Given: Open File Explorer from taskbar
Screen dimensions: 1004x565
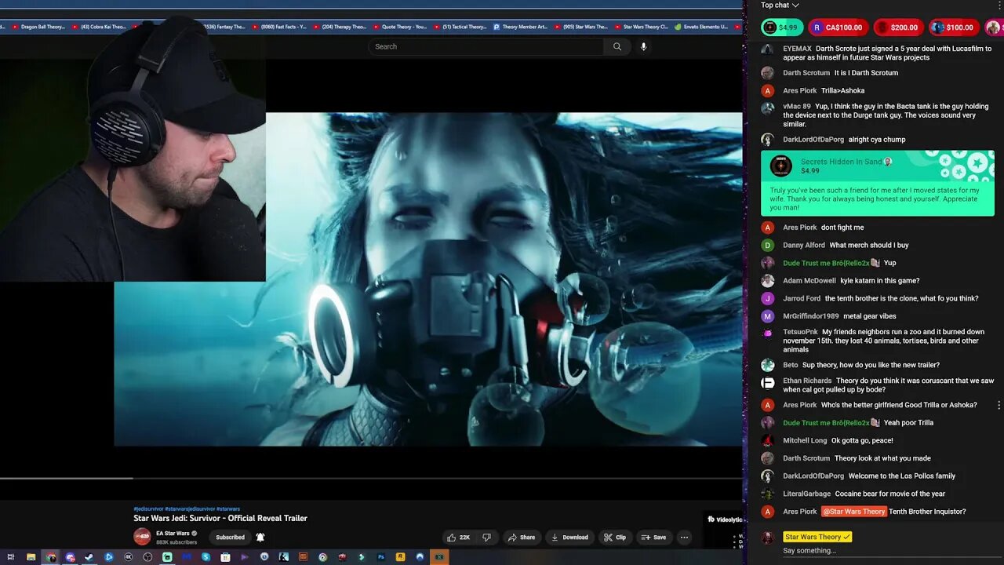Looking at the screenshot, I should point(31,557).
